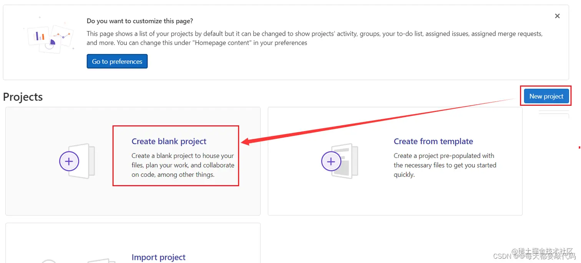581x263 pixels.
Task: Open Create blank project link
Action: 169,141
